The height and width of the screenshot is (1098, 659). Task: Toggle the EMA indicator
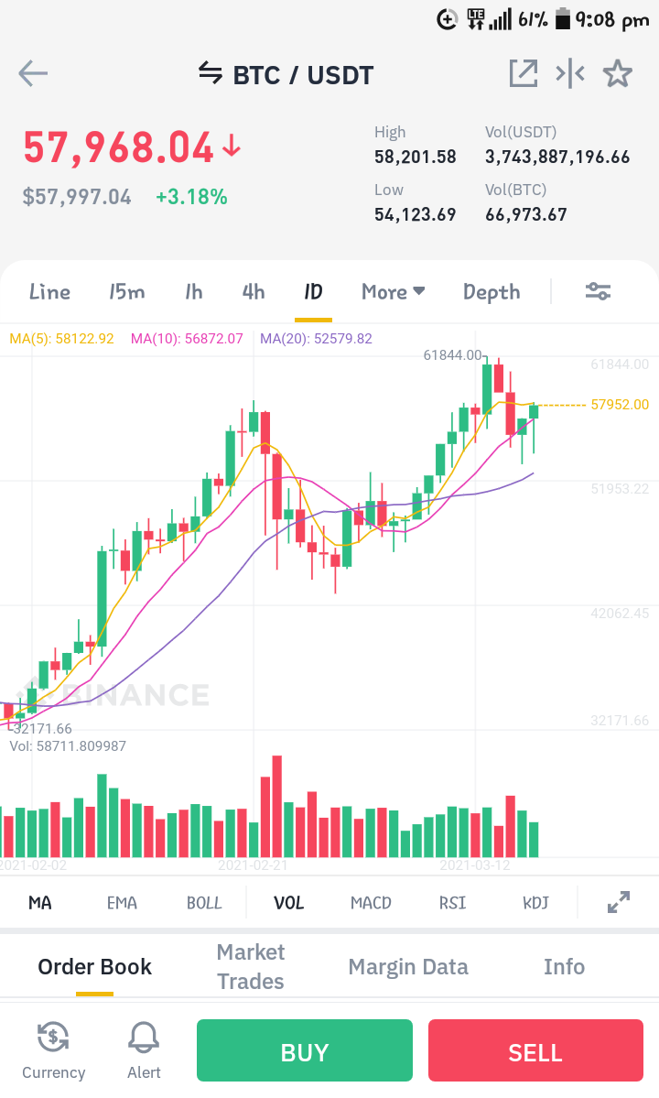pos(122,903)
